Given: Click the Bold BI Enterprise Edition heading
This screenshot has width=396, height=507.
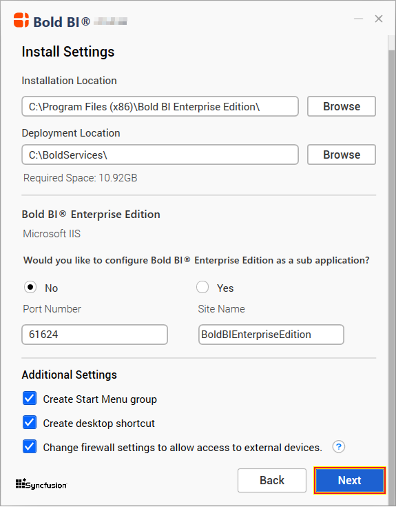Looking at the screenshot, I should click(91, 214).
